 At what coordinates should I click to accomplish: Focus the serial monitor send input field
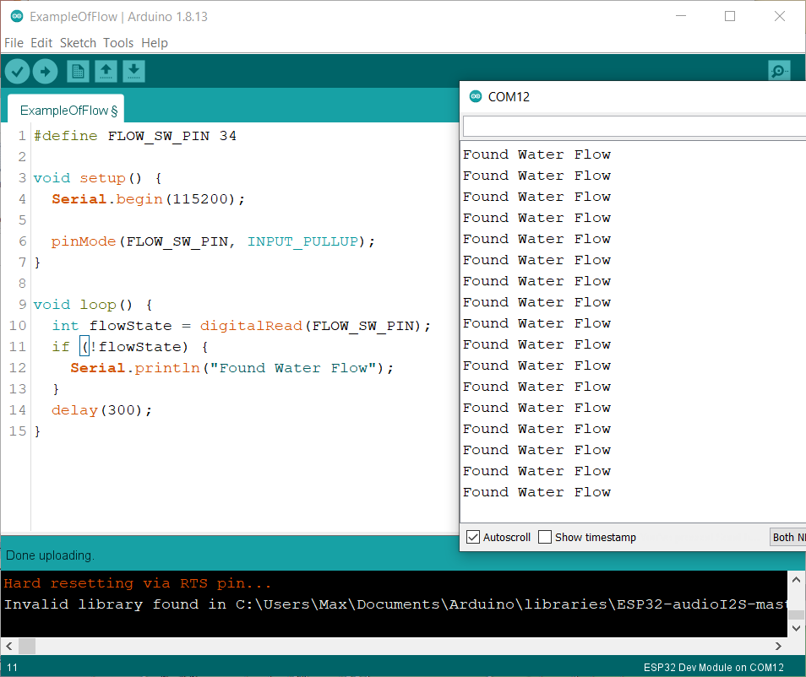click(634, 127)
